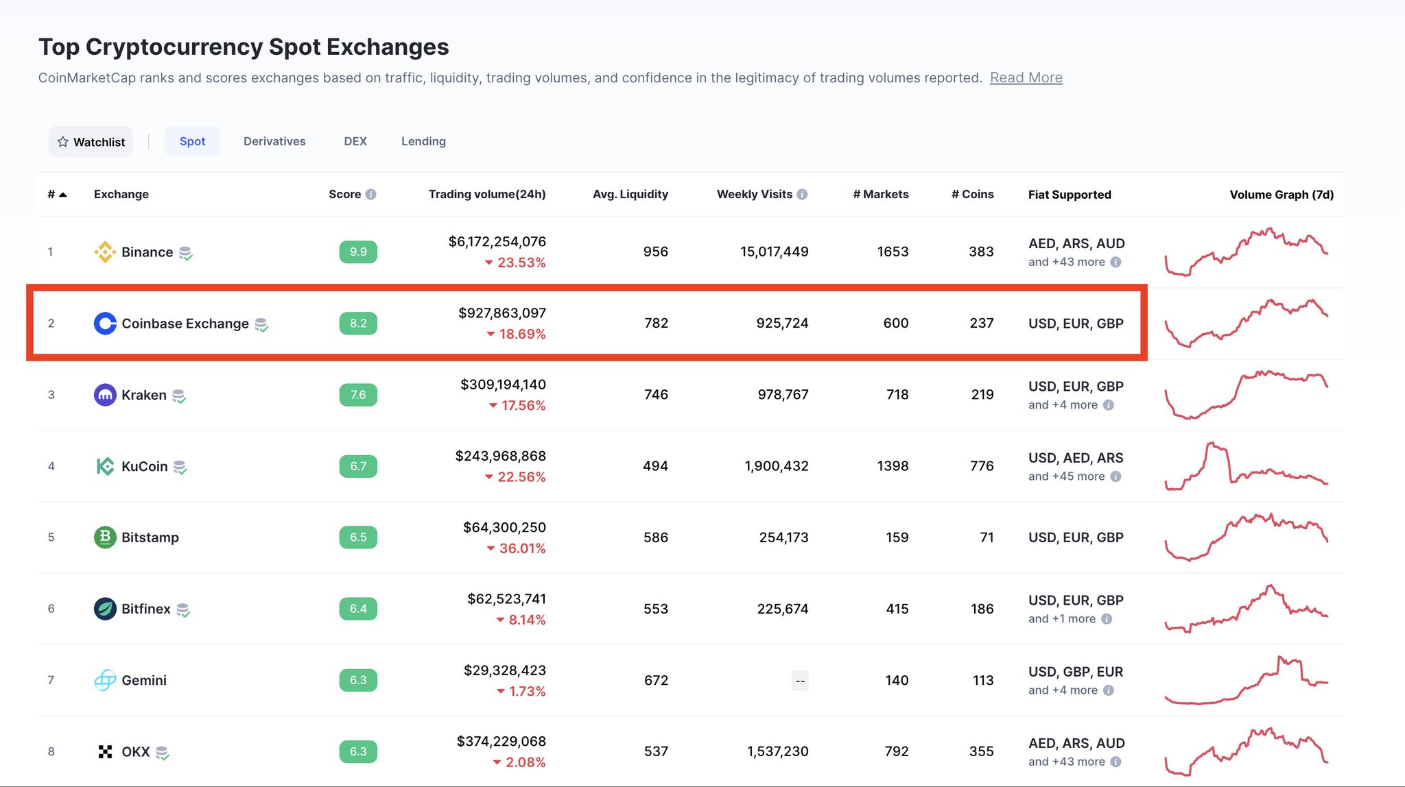Click the proof-of-reserves badge next to KuCoin
1405x787 pixels.
(180, 467)
